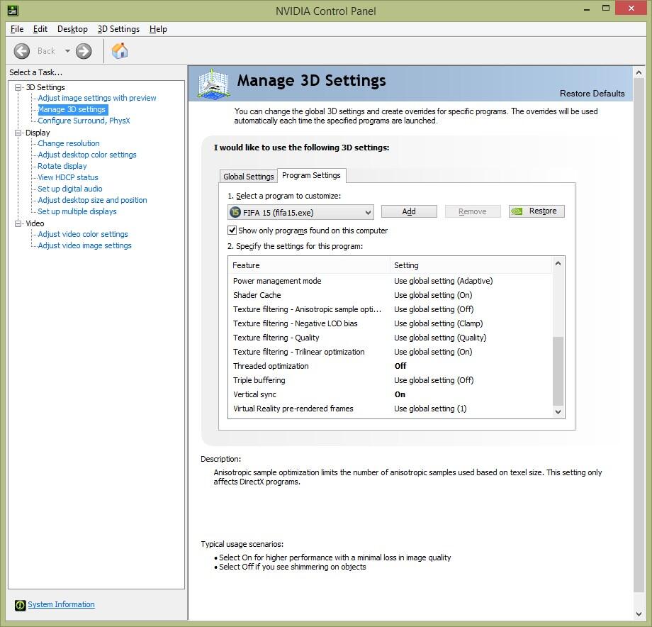Open Adjust video color settings
Viewport: 652px width, 627px height.
[x=83, y=234]
